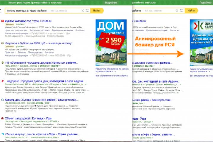Clear the query in the right screenshot's search box
213x142 pixels.
click(x=177, y=11)
